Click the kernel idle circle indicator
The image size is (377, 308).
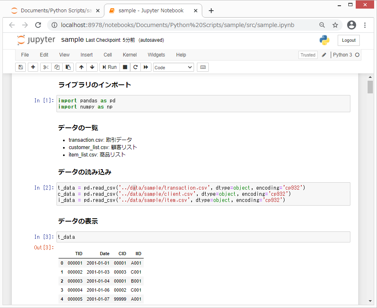click(x=357, y=55)
